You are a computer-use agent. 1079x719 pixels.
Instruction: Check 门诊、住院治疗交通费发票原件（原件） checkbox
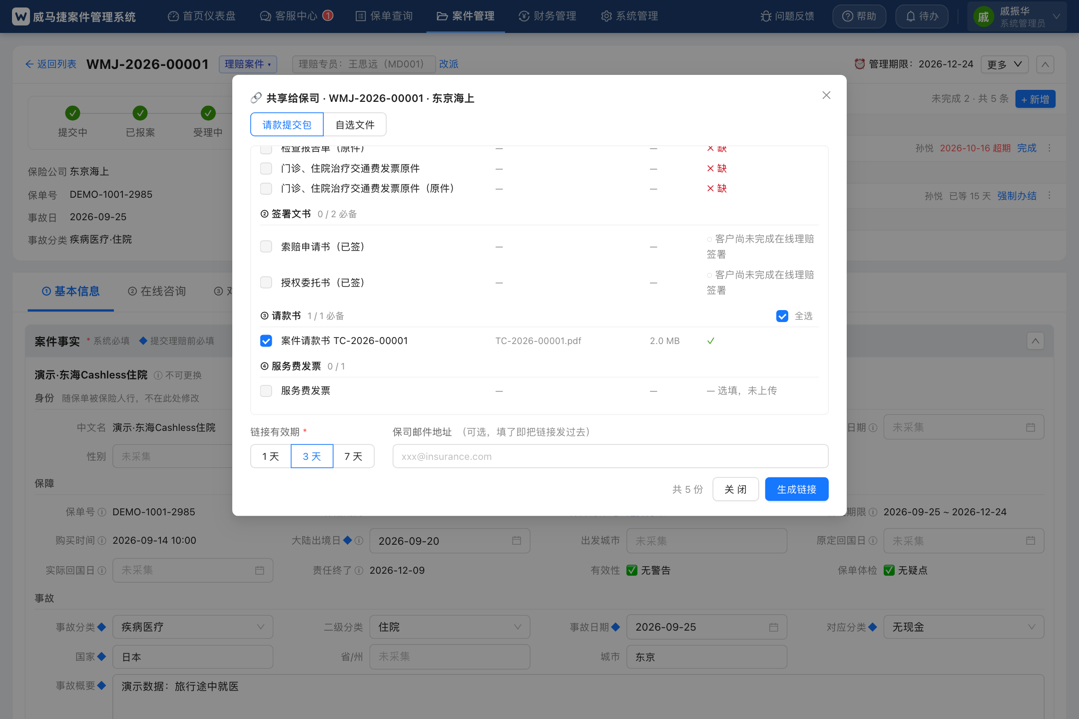tap(266, 189)
